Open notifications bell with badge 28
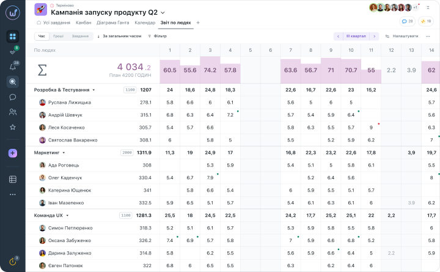Viewport: 440px width, 272px height. [x=13, y=66]
